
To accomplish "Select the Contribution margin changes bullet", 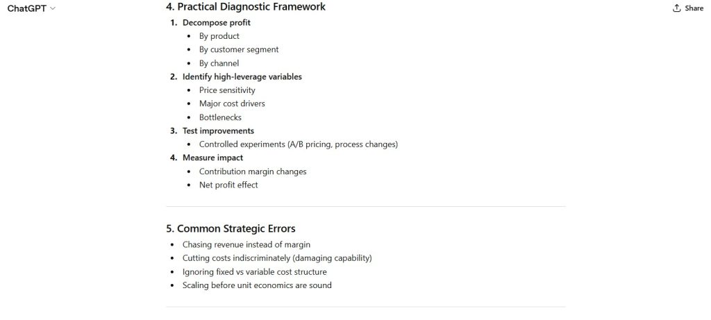I will [x=253, y=171].
